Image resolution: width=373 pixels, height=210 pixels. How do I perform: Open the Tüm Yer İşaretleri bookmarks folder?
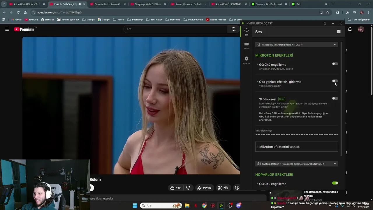[359, 20]
